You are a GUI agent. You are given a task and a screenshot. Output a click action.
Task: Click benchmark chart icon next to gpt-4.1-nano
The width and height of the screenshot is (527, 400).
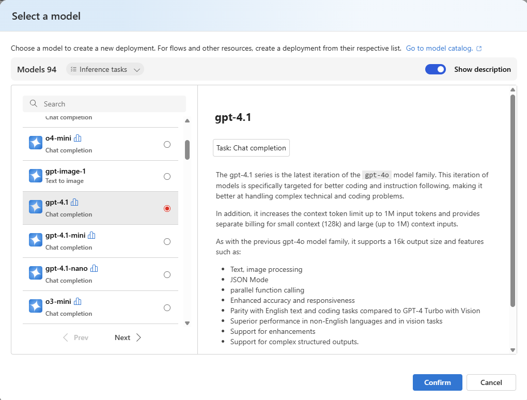(94, 268)
